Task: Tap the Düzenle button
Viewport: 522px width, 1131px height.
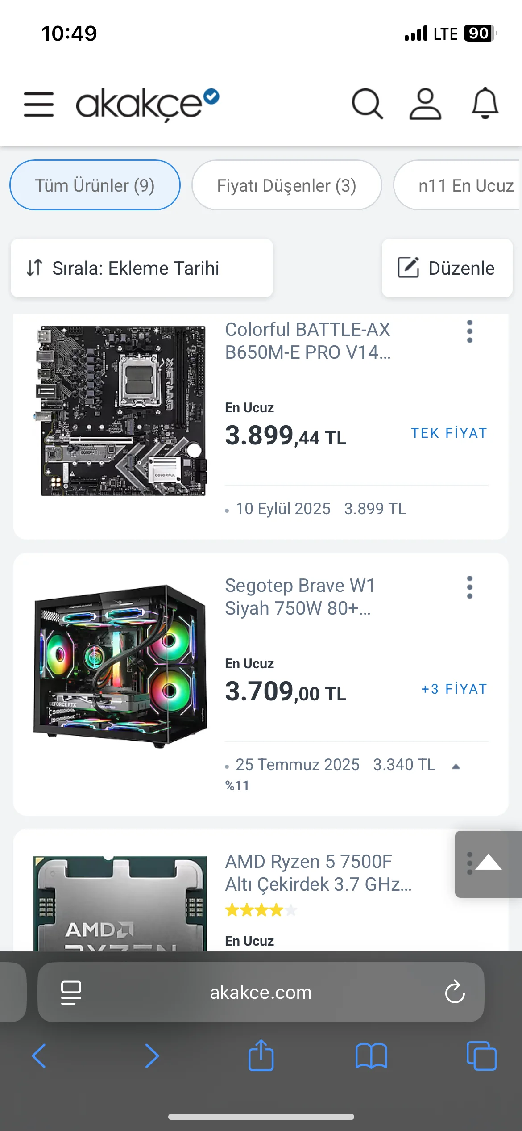Action: 447,268
